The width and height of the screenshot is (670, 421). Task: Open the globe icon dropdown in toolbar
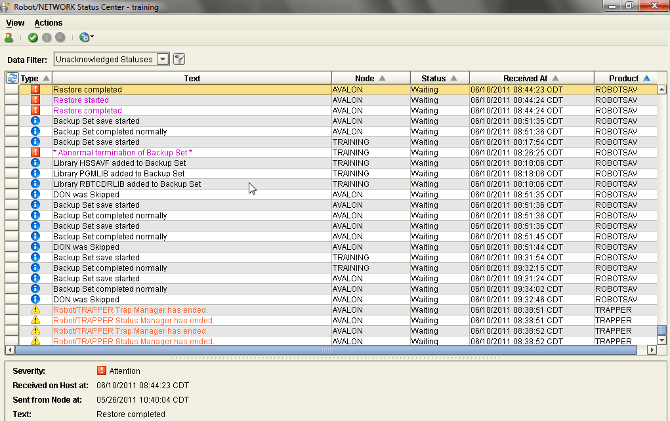pos(87,37)
